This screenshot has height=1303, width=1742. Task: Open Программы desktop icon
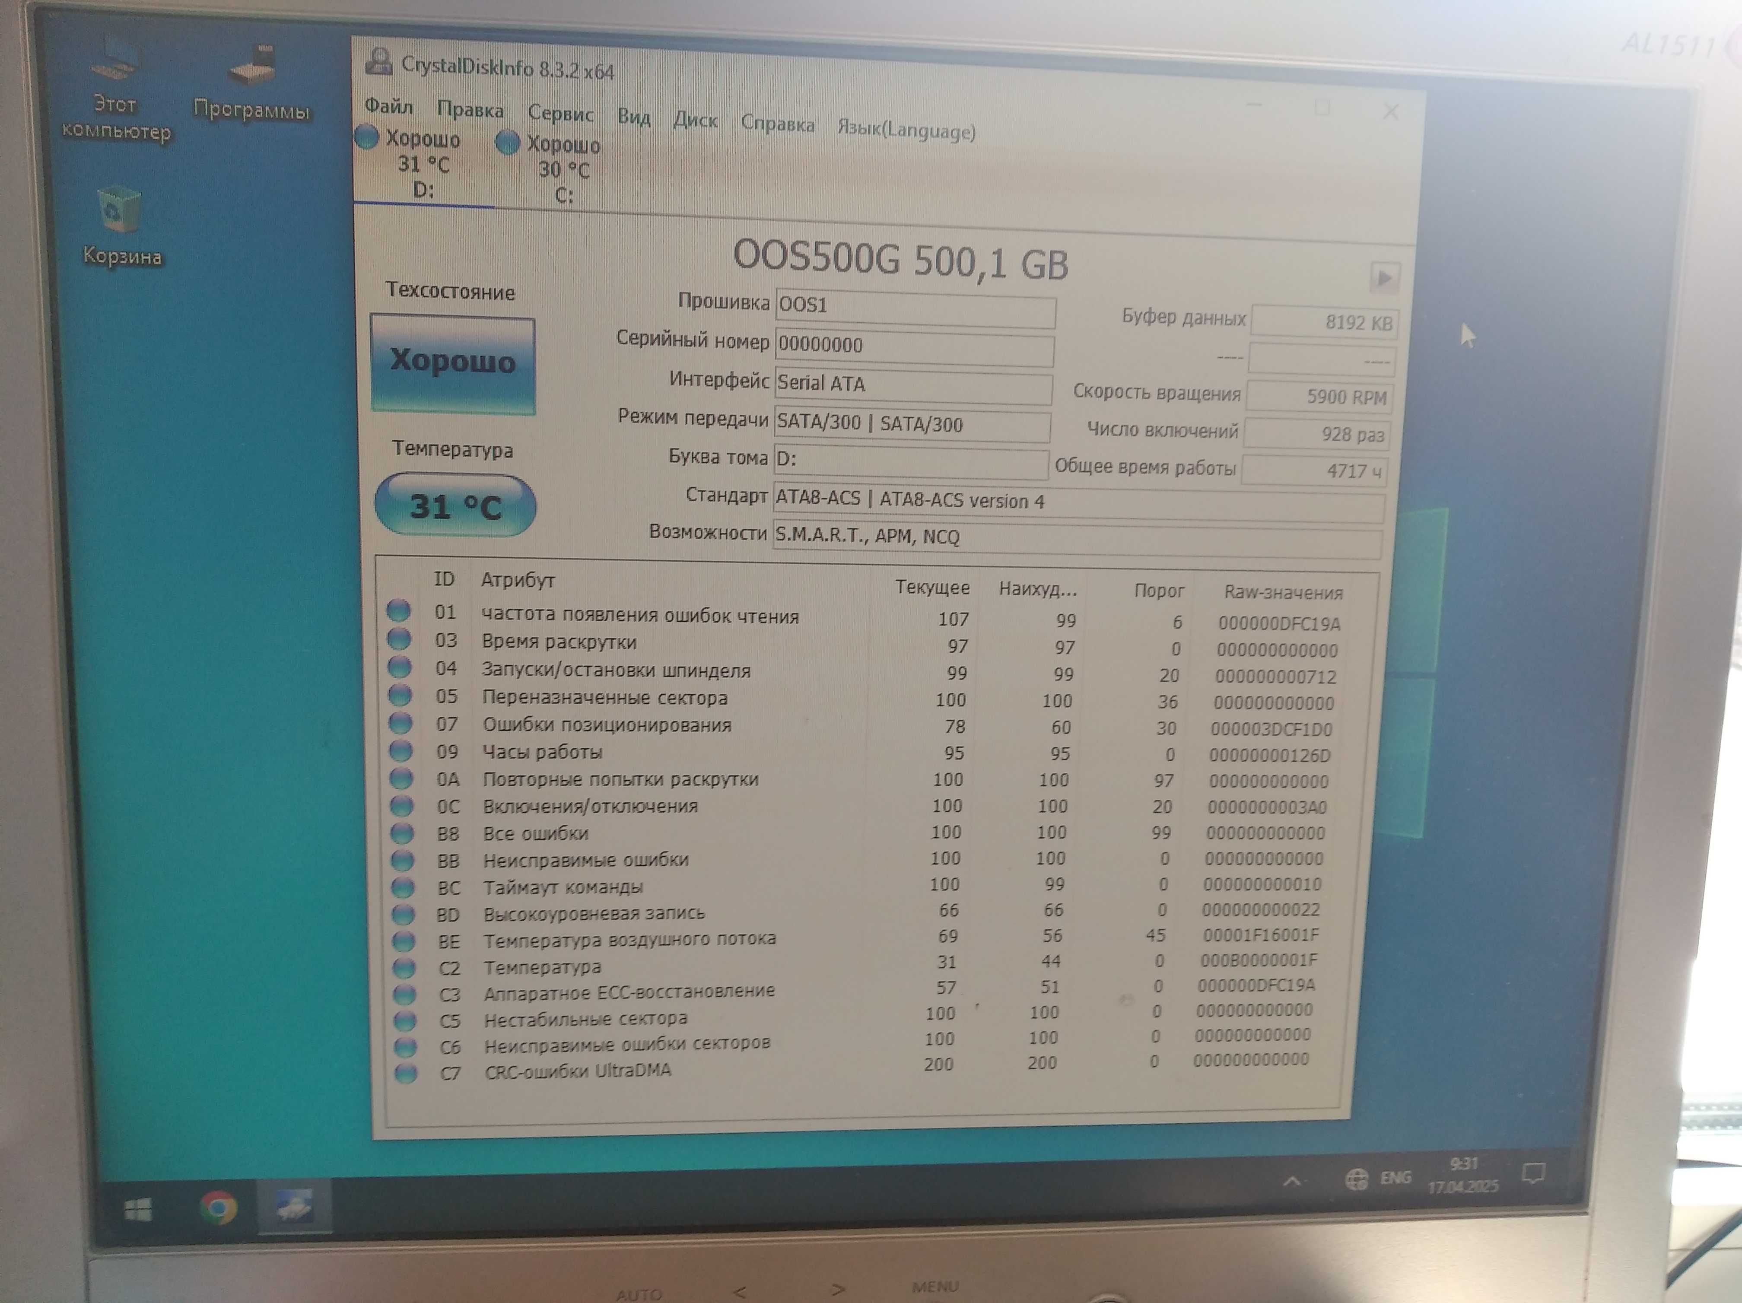252,83
